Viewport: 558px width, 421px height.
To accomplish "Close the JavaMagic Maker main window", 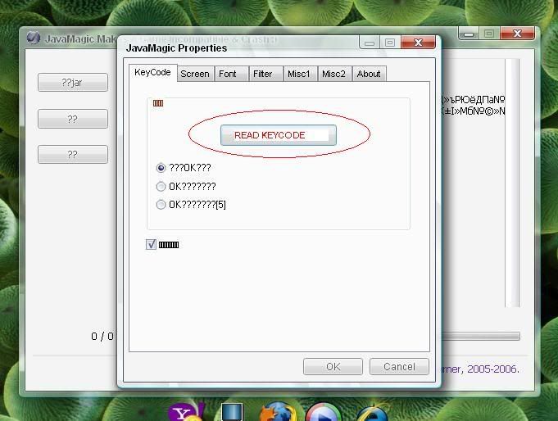I will click(x=517, y=34).
